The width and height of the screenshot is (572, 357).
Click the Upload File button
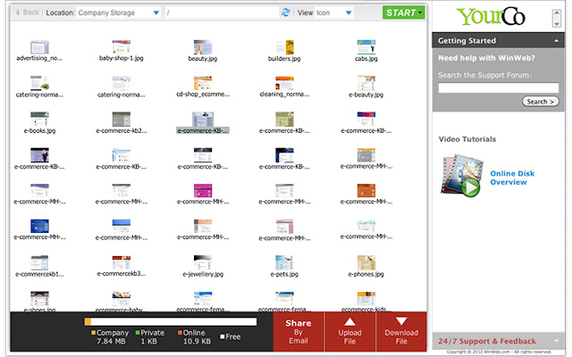point(349,331)
